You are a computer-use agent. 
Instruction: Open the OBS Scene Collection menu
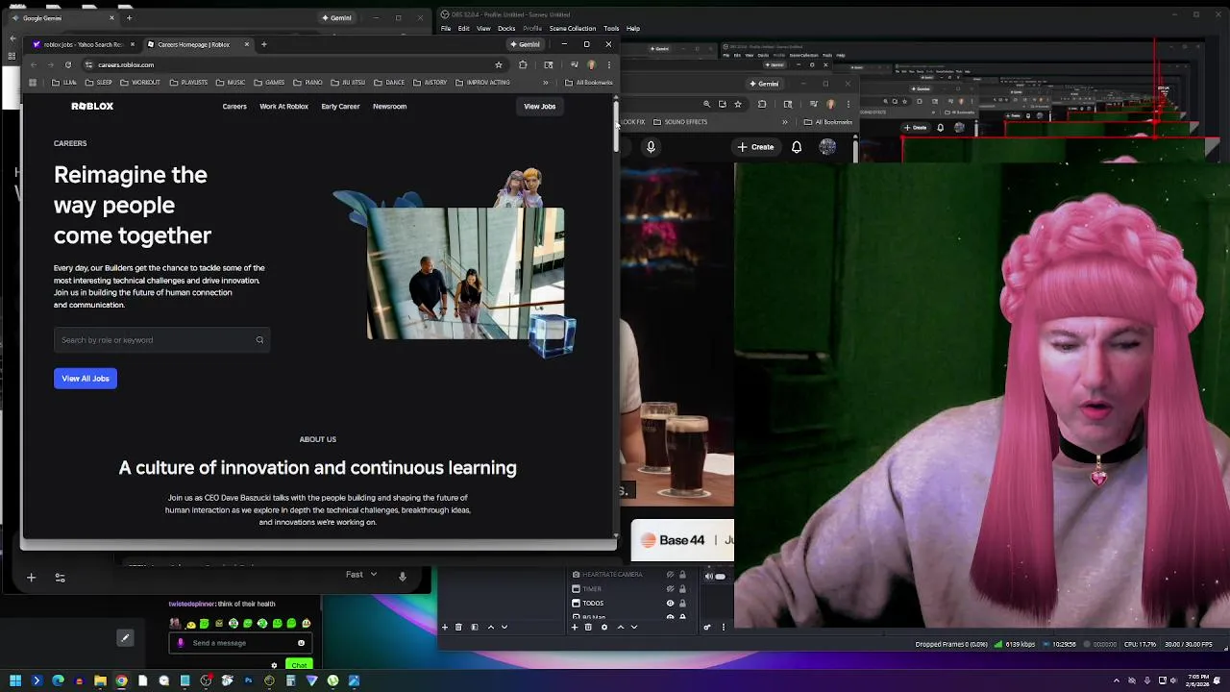tap(573, 28)
